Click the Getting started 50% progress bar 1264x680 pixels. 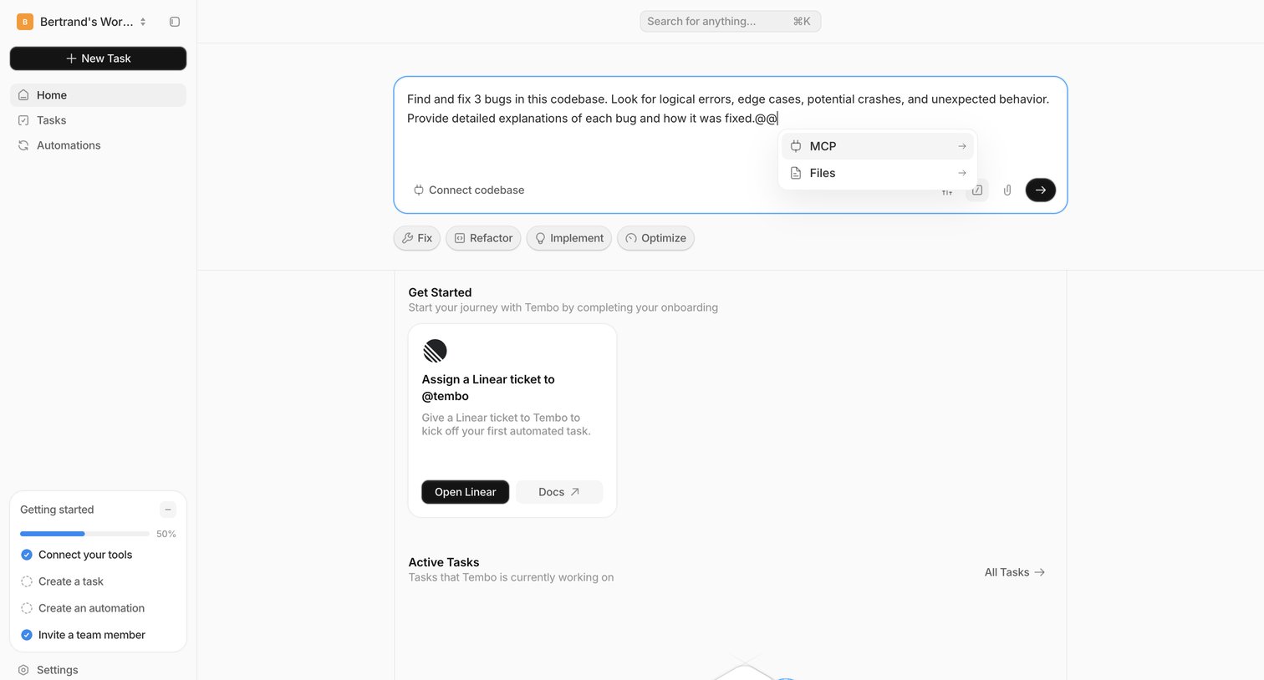tap(84, 534)
